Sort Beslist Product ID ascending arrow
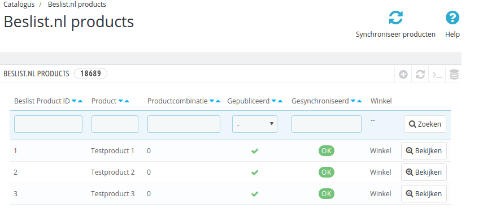The image size is (483, 216). point(80,101)
